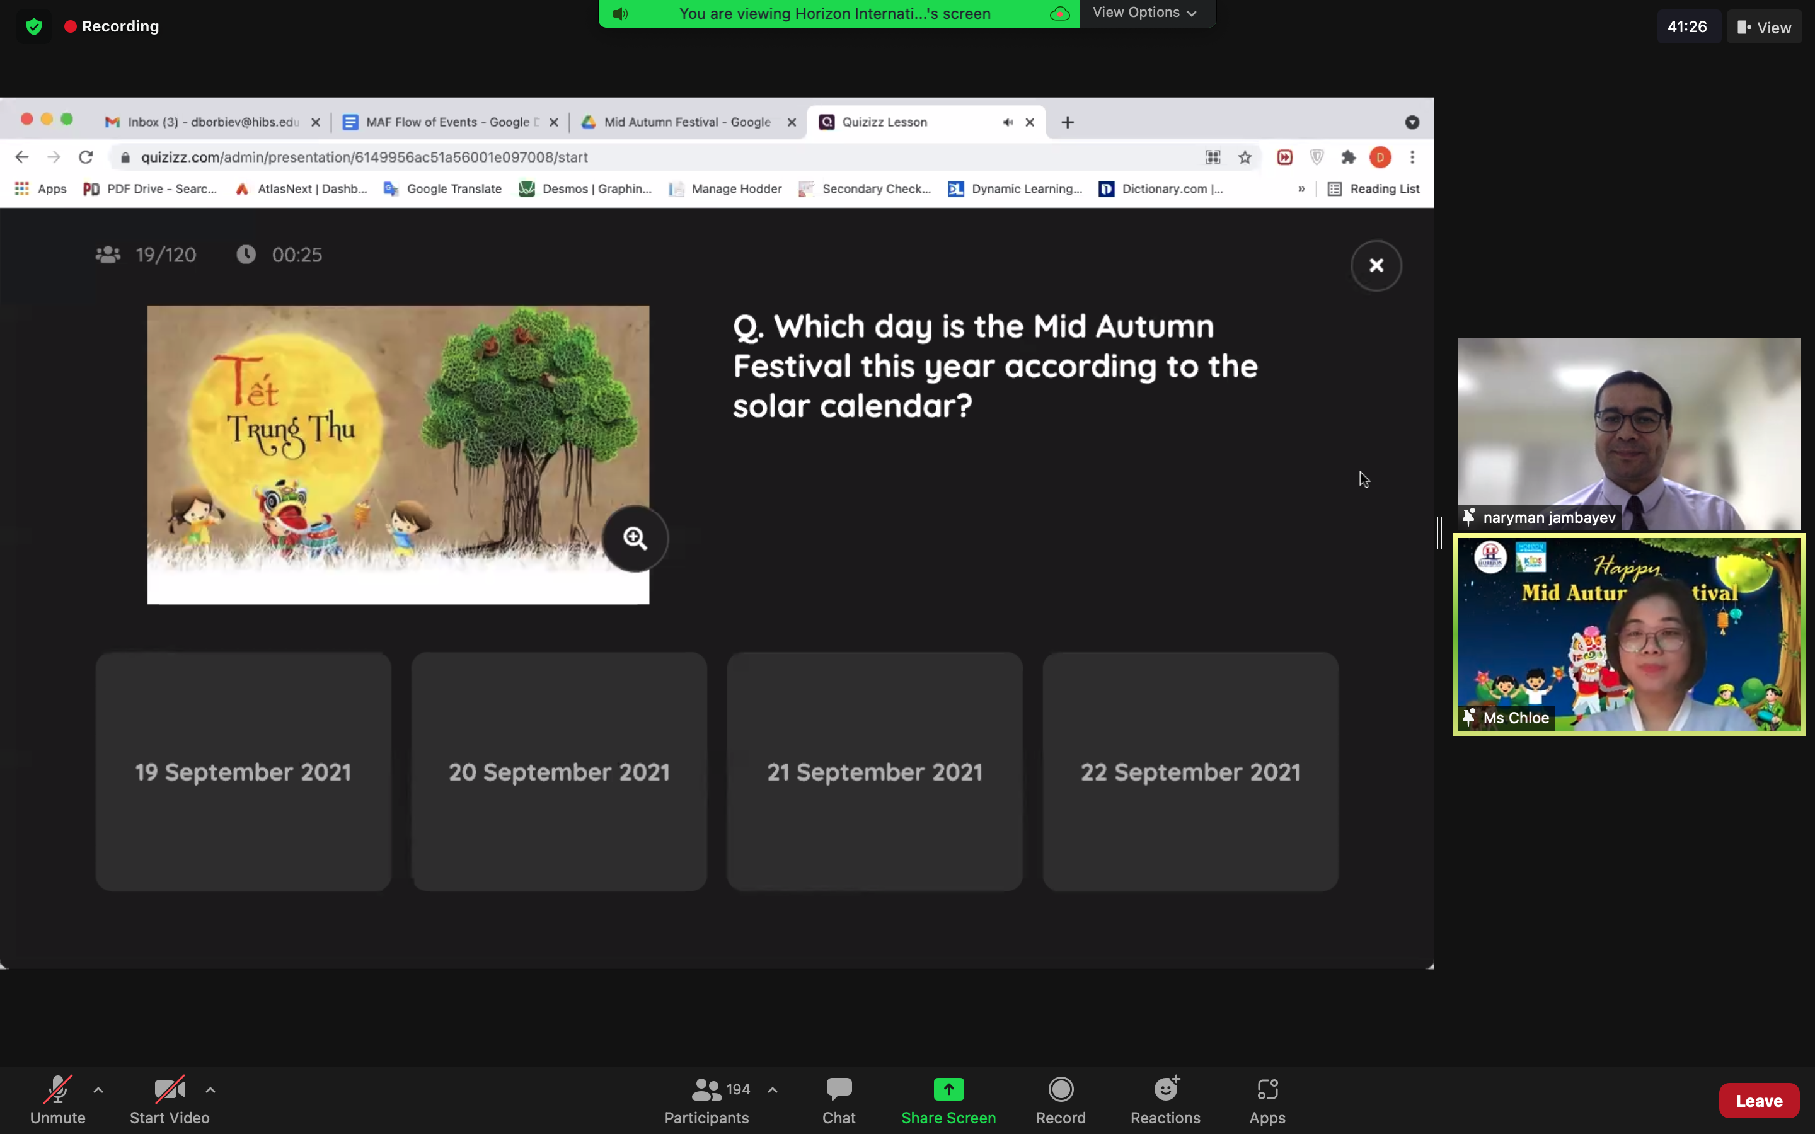The width and height of the screenshot is (1815, 1134).
Task: Click the Tết Trung Thu question image
Action: tap(398, 454)
